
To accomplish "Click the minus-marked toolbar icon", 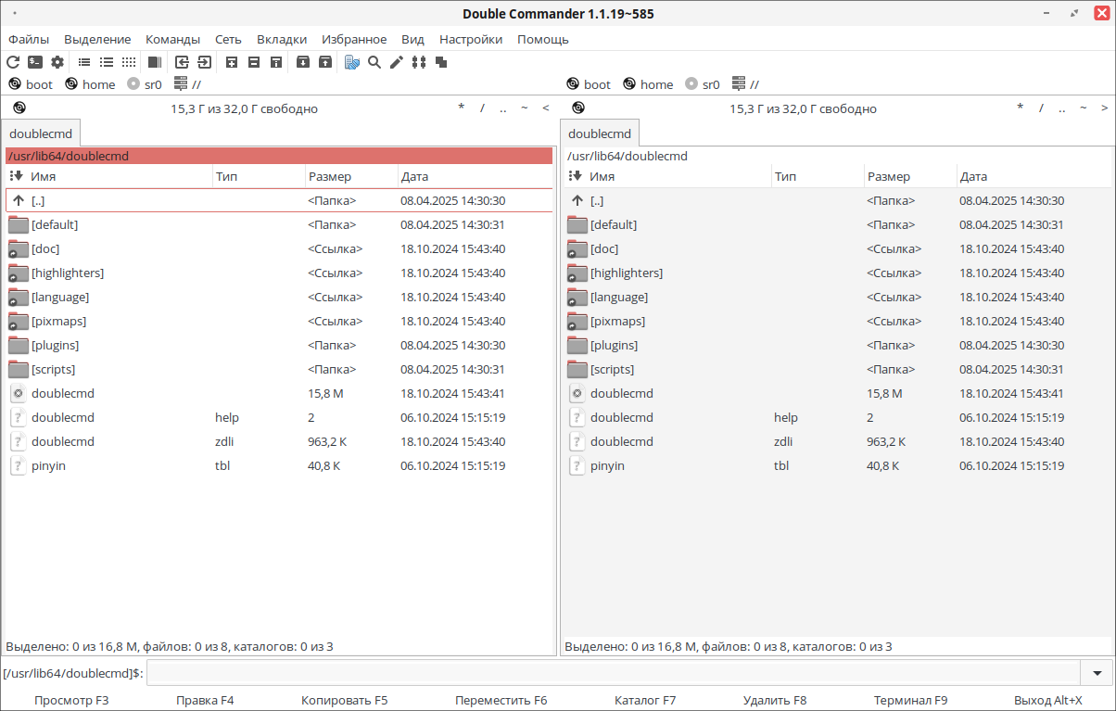I will coord(254,62).
